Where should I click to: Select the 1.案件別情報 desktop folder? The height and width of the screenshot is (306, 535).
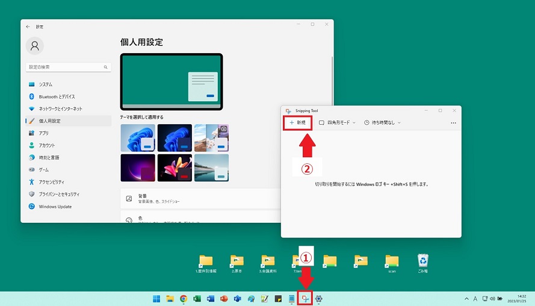[x=206, y=263]
